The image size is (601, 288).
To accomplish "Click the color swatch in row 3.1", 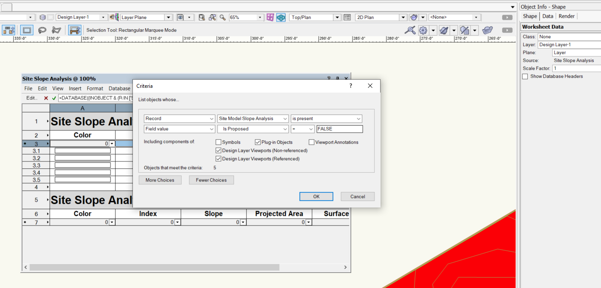I will click(82, 150).
